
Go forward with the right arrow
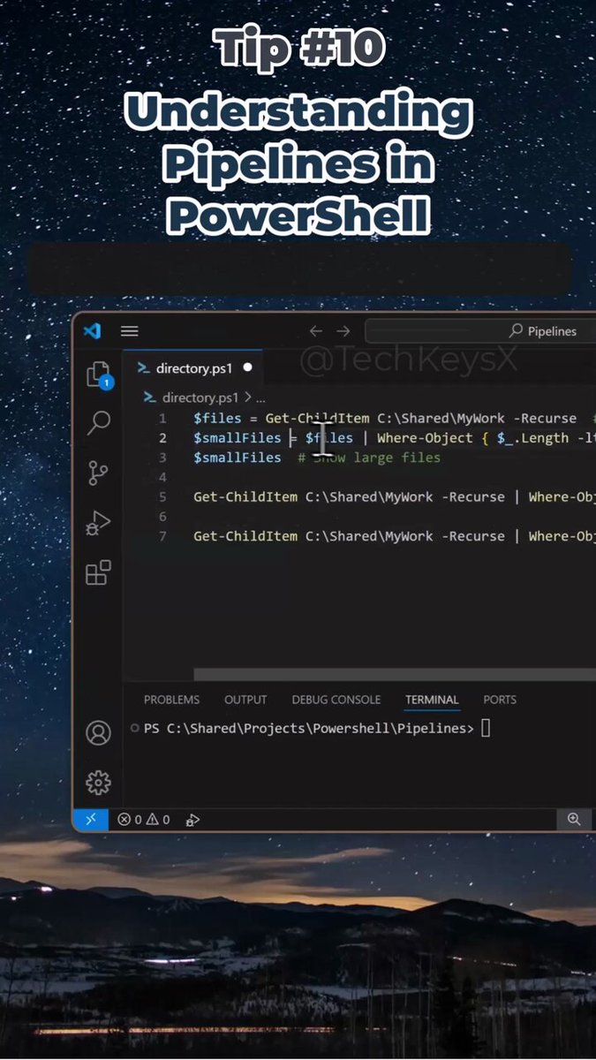pos(343,331)
